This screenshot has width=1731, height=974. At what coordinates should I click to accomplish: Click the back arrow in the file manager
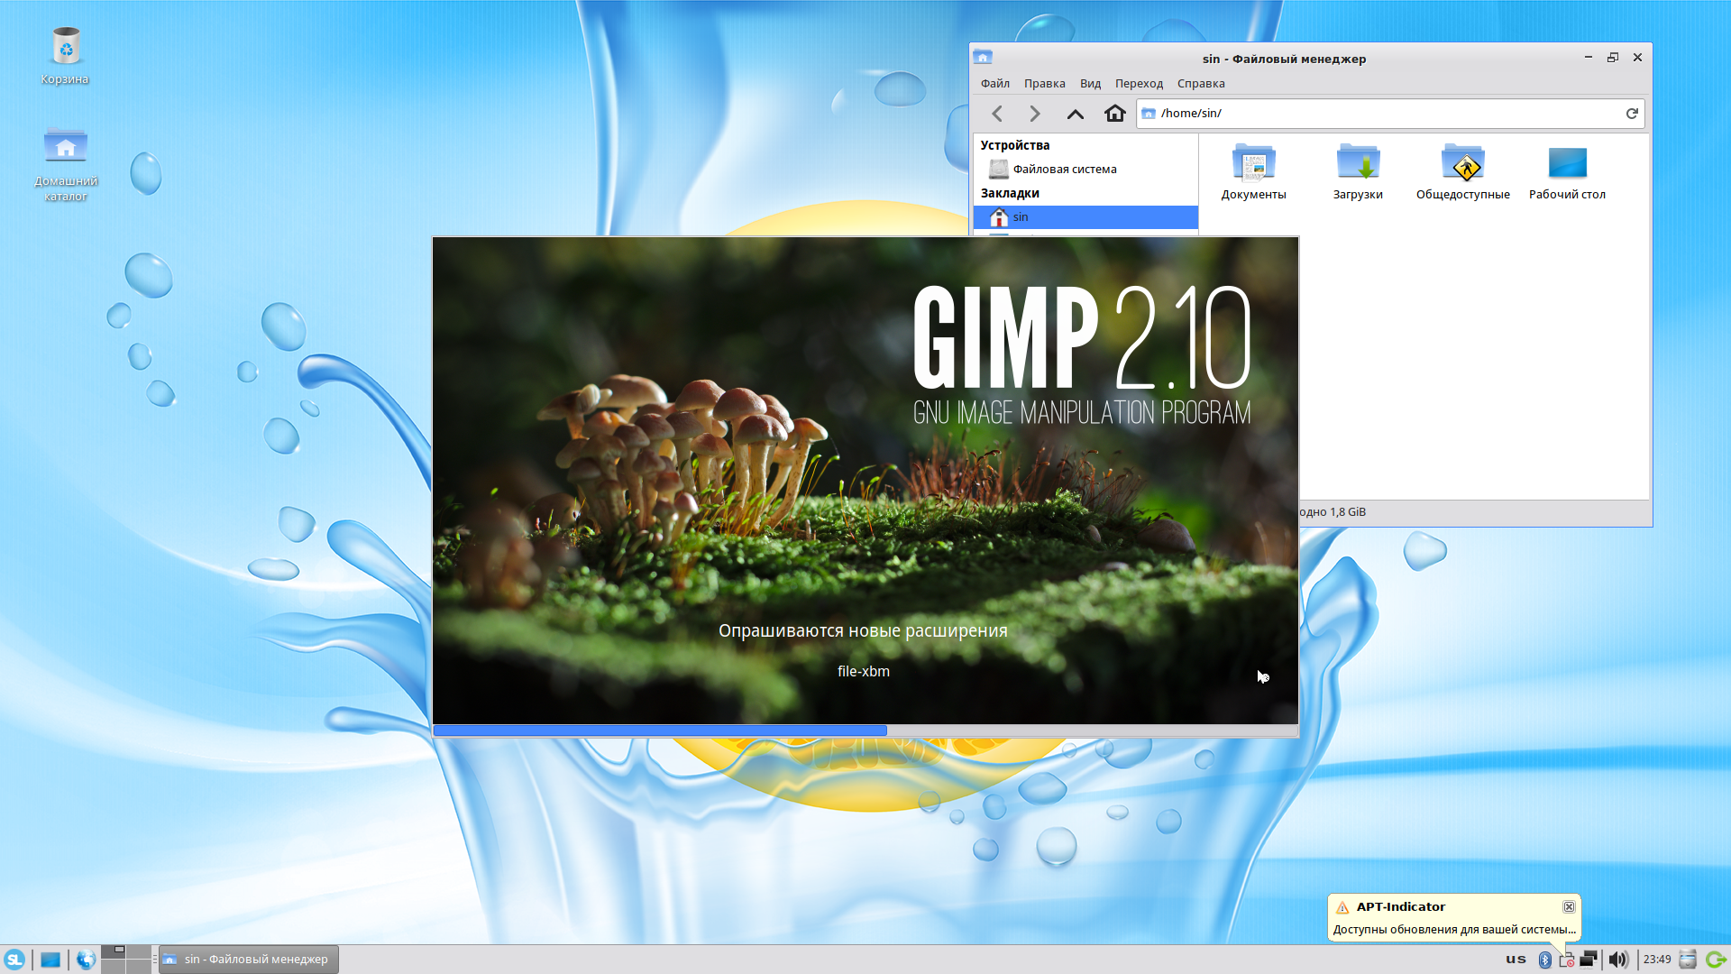(997, 114)
